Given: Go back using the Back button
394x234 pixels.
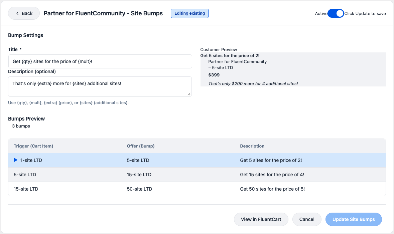Looking at the screenshot, I should point(24,13).
